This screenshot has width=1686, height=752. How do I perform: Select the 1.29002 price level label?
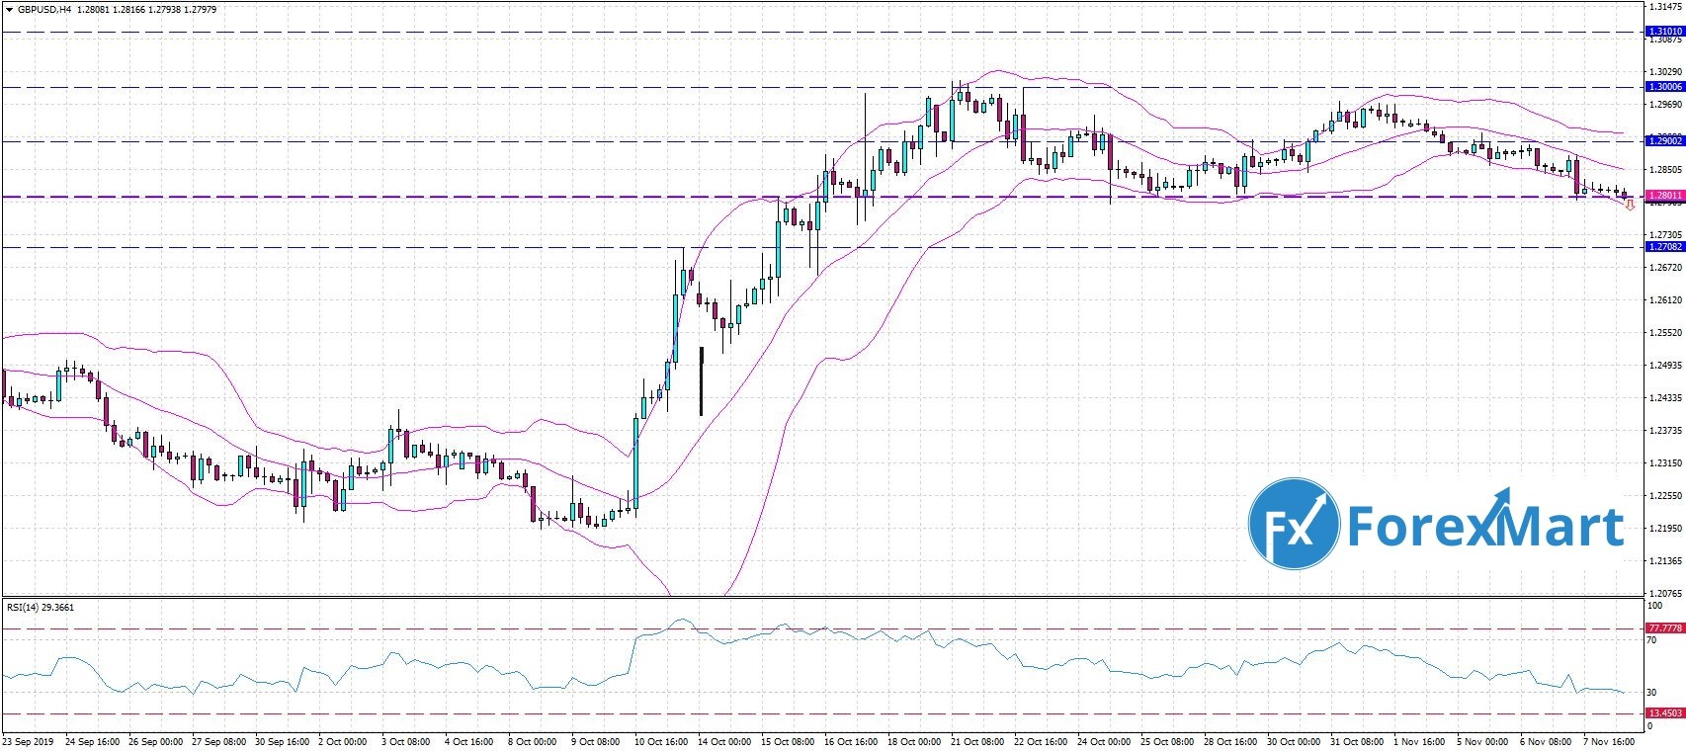coord(1664,141)
